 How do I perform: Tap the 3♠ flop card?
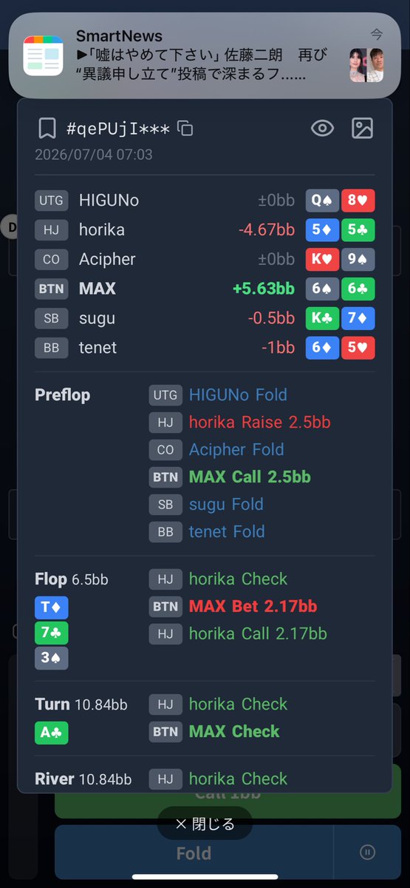point(52,659)
